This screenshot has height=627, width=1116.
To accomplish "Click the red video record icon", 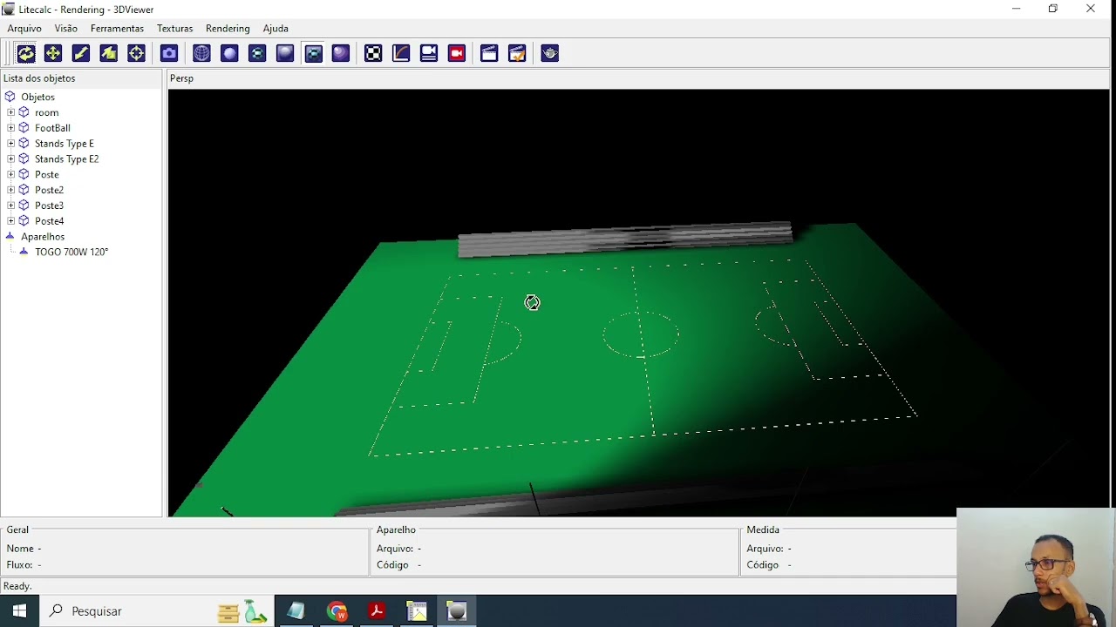I will [x=457, y=54].
